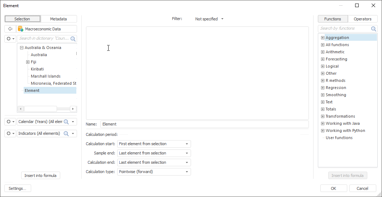Expand the R methods group
Screen dimensions: 382x197
[323, 80]
